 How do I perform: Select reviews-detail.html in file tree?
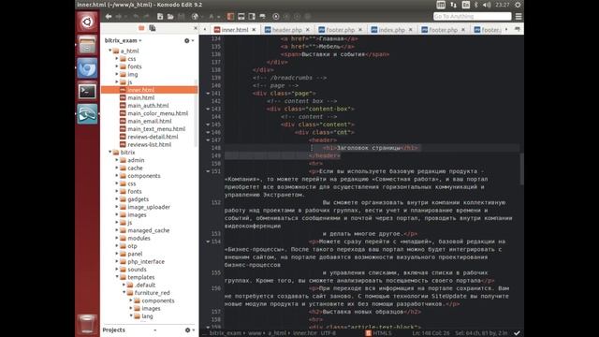153,137
